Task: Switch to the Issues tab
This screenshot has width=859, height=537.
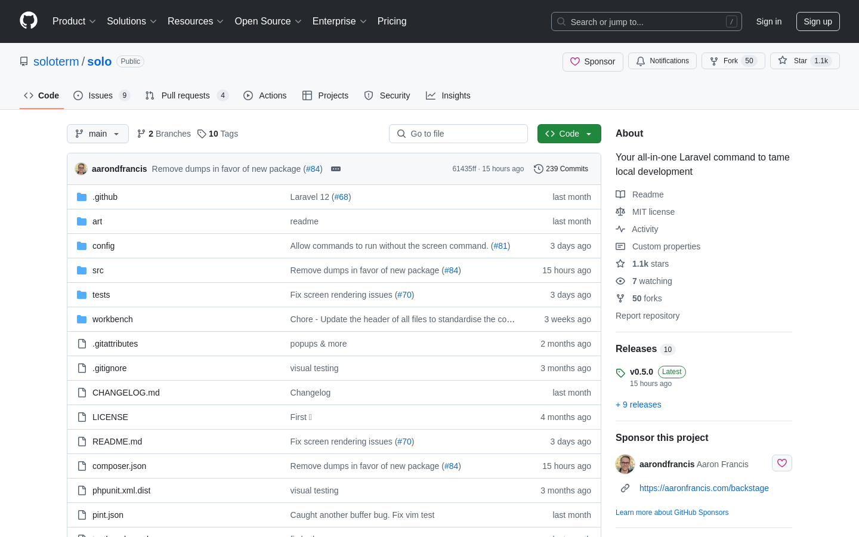Action: (101, 95)
